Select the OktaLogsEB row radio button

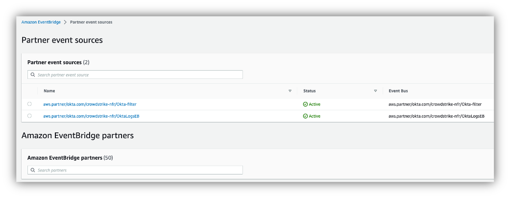coord(29,116)
